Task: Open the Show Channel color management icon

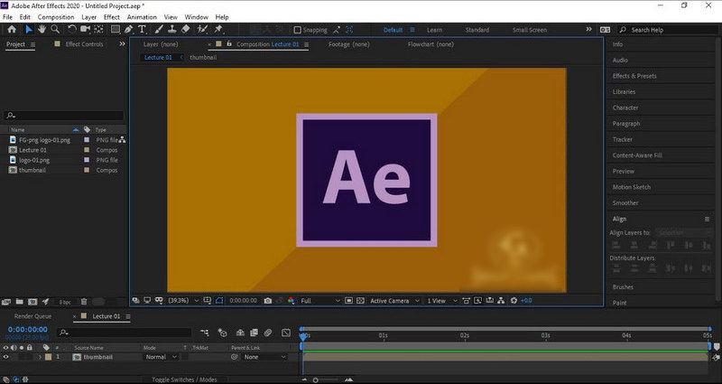Action: [291, 301]
